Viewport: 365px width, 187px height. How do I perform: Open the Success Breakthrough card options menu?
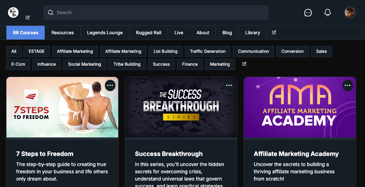coord(229,85)
